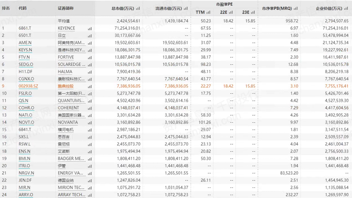This screenshot has height=198, width=352.
Task: Select code cell H11.DF
Action: click(x=26, y=71)
